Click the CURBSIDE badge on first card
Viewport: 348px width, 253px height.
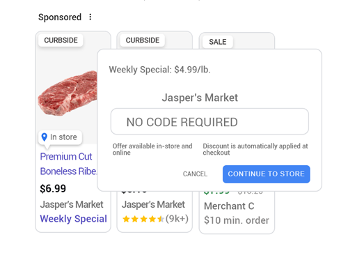pos(61,40)
